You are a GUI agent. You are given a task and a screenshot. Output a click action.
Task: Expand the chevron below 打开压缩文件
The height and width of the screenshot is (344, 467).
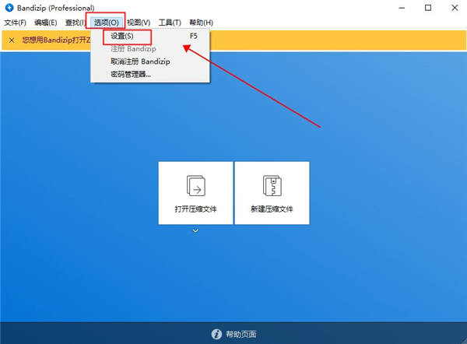tap(195, 231)
